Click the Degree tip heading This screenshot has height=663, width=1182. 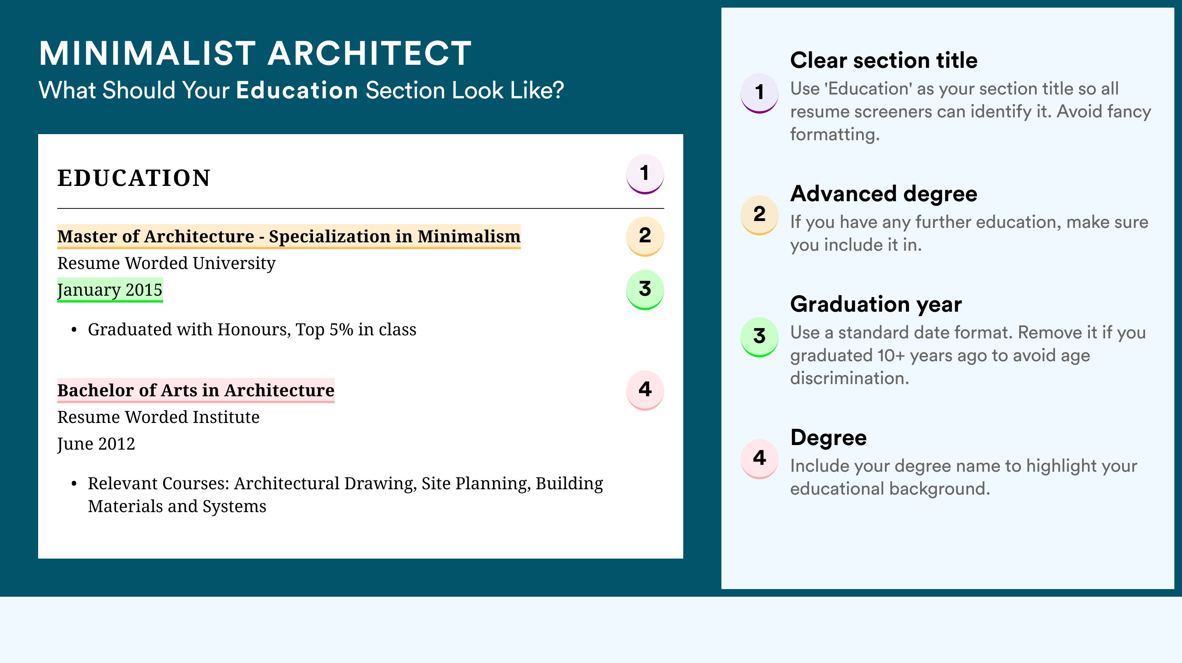(x=828, y=437)
